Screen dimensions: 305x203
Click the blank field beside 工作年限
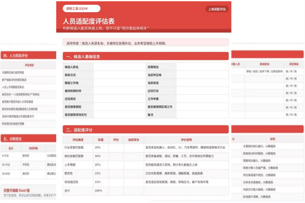[202, 99]
